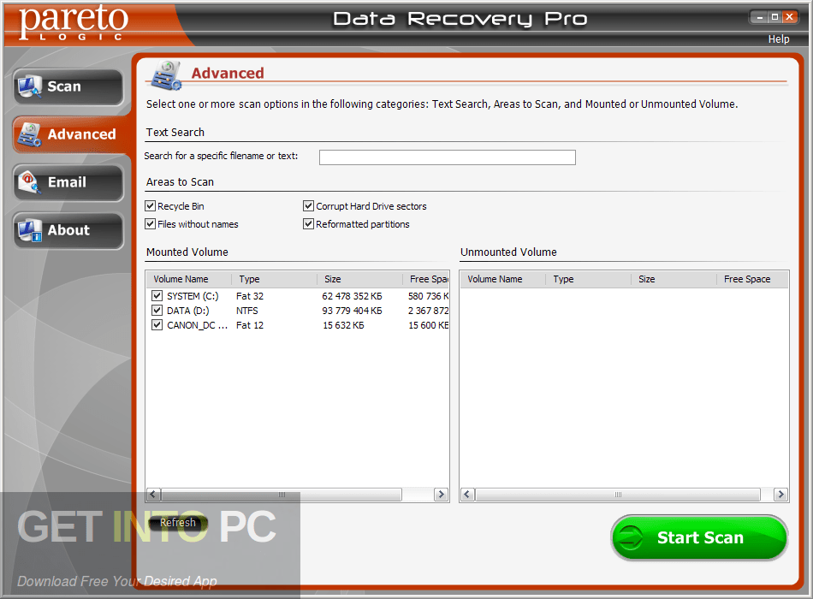Image resolution: width=813 pixels, height=599 pixels.
Task: Maximize the Data Recovery Pro window
Action: click(774, 17)
